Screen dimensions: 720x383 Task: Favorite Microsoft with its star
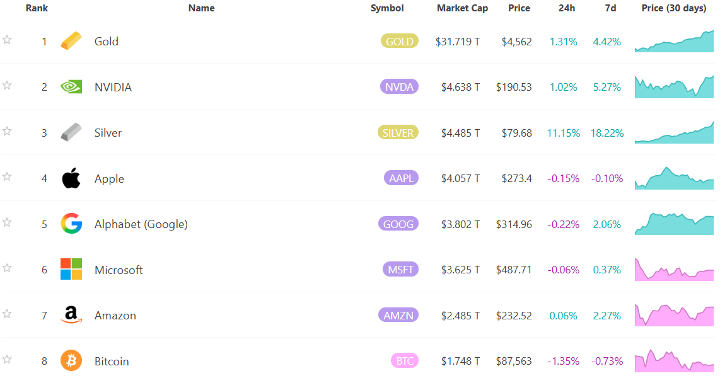7,268
